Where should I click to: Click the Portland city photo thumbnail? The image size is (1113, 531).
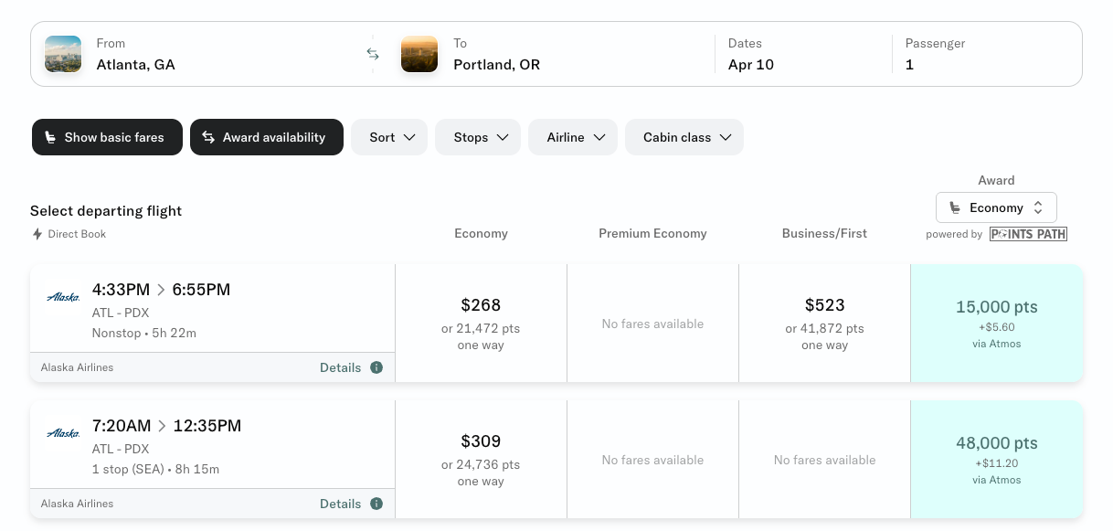pyautogui.click(x=419, y=54)
